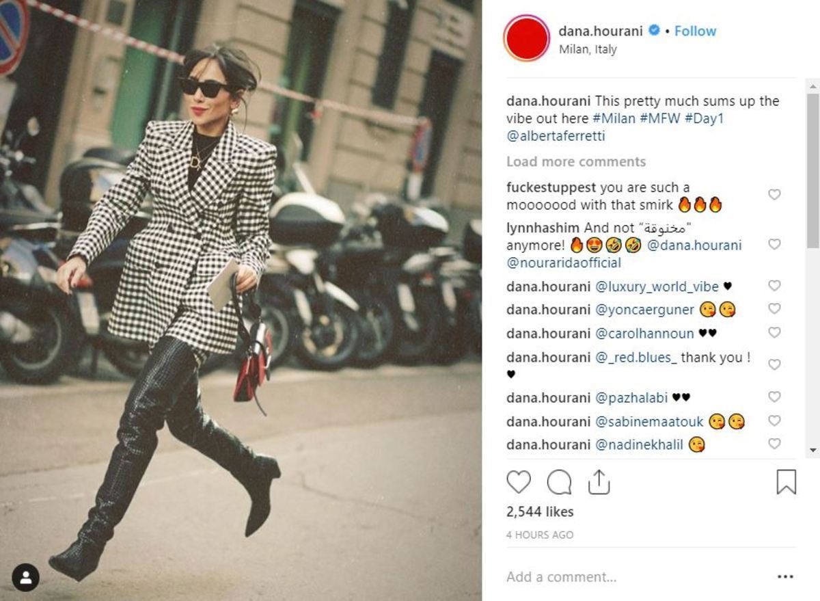Like the post with the heart icon

pos(519,483)
